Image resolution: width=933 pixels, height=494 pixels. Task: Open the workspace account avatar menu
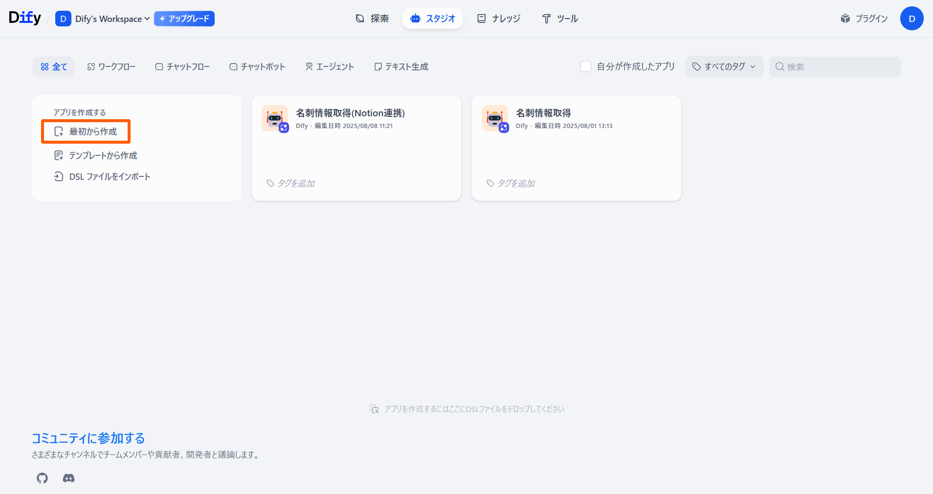[911, 18]
